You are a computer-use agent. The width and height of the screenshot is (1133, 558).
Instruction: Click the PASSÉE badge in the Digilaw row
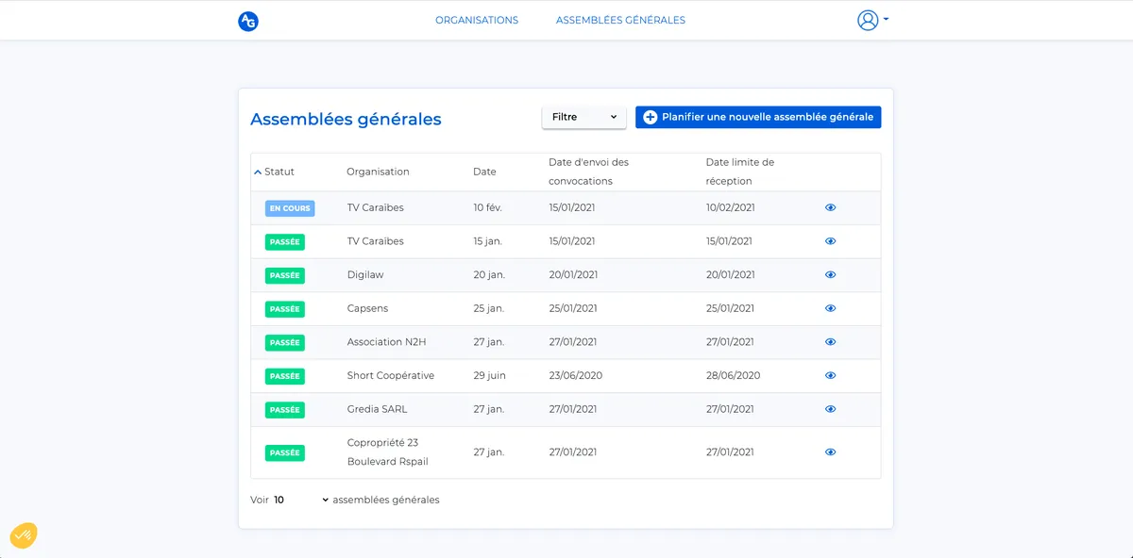coord(284,275)
